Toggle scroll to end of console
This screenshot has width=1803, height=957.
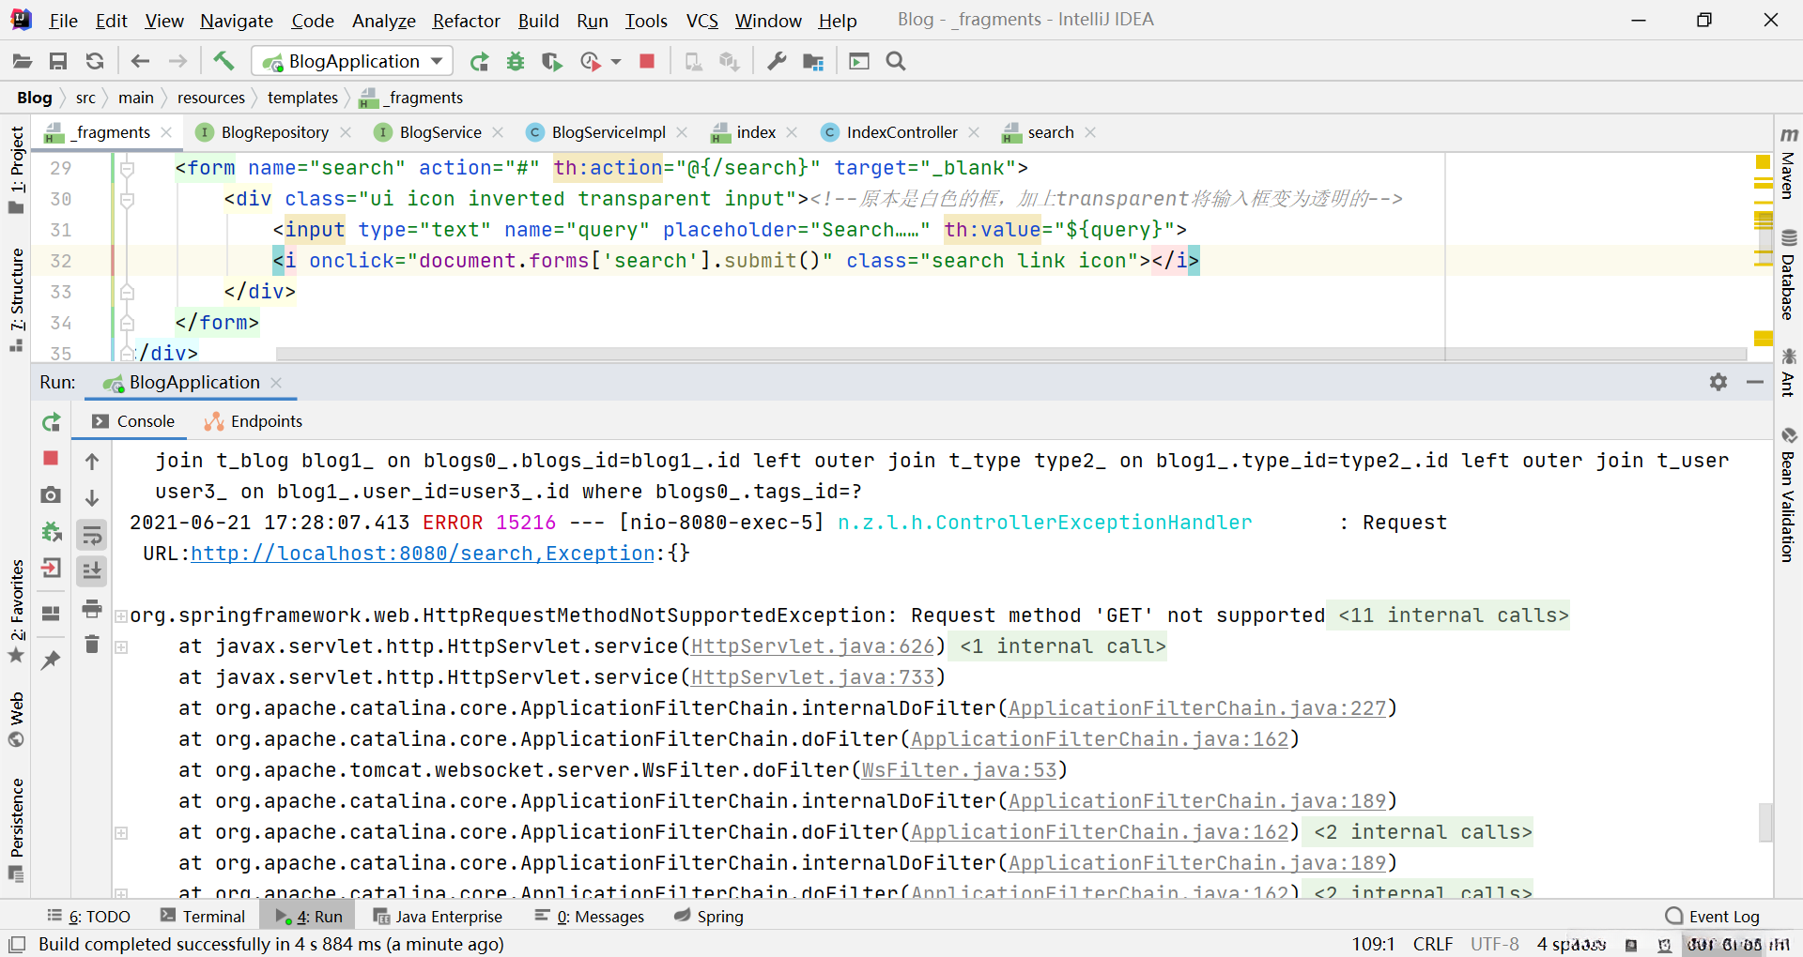(x=92, y=570)
